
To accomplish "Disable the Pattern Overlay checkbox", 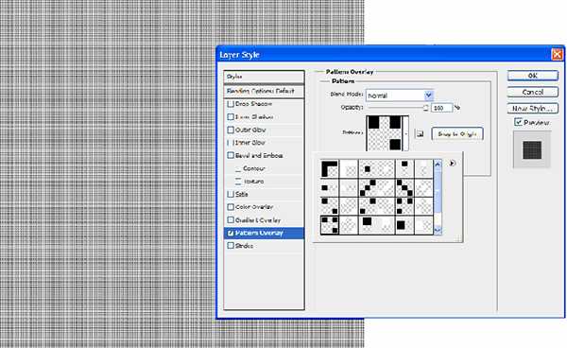I will tap(231, 233).
